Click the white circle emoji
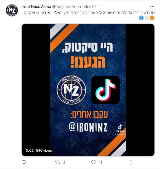 coord(147,18)
